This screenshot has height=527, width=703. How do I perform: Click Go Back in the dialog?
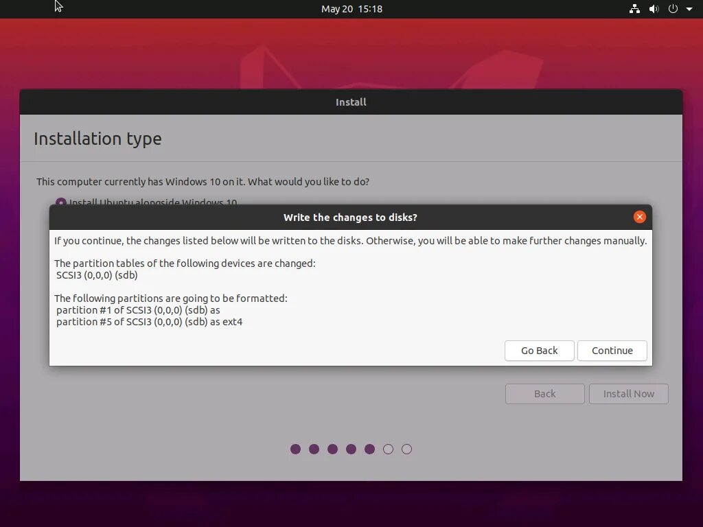tap(540, 351)
